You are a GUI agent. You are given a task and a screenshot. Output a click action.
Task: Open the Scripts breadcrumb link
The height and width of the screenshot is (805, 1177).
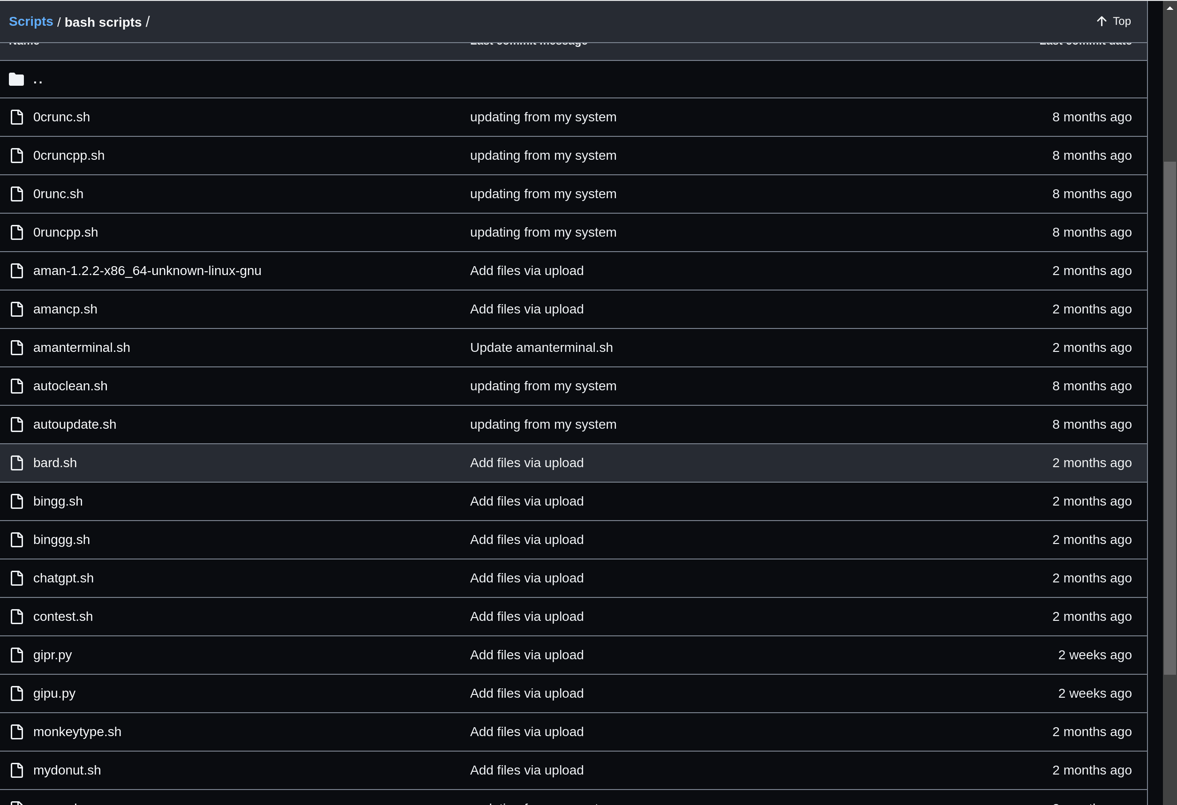(31, 22)
